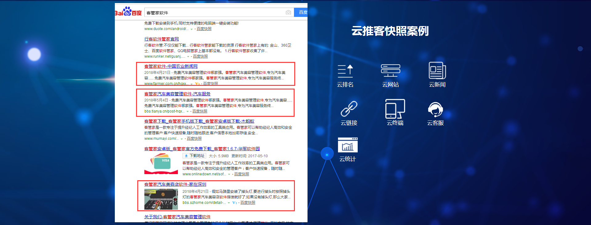591x225 pixels.
Task: Open the 云统计 chart icon
Action: pyautogui.click(x=348, y=145)
